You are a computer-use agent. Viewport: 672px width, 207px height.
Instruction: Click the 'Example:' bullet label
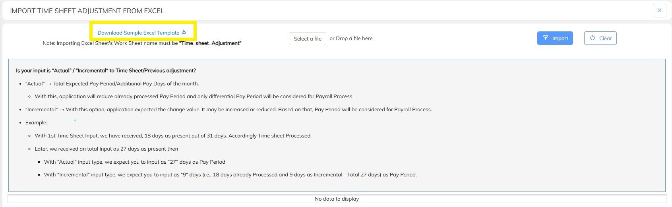click(36, 123)
